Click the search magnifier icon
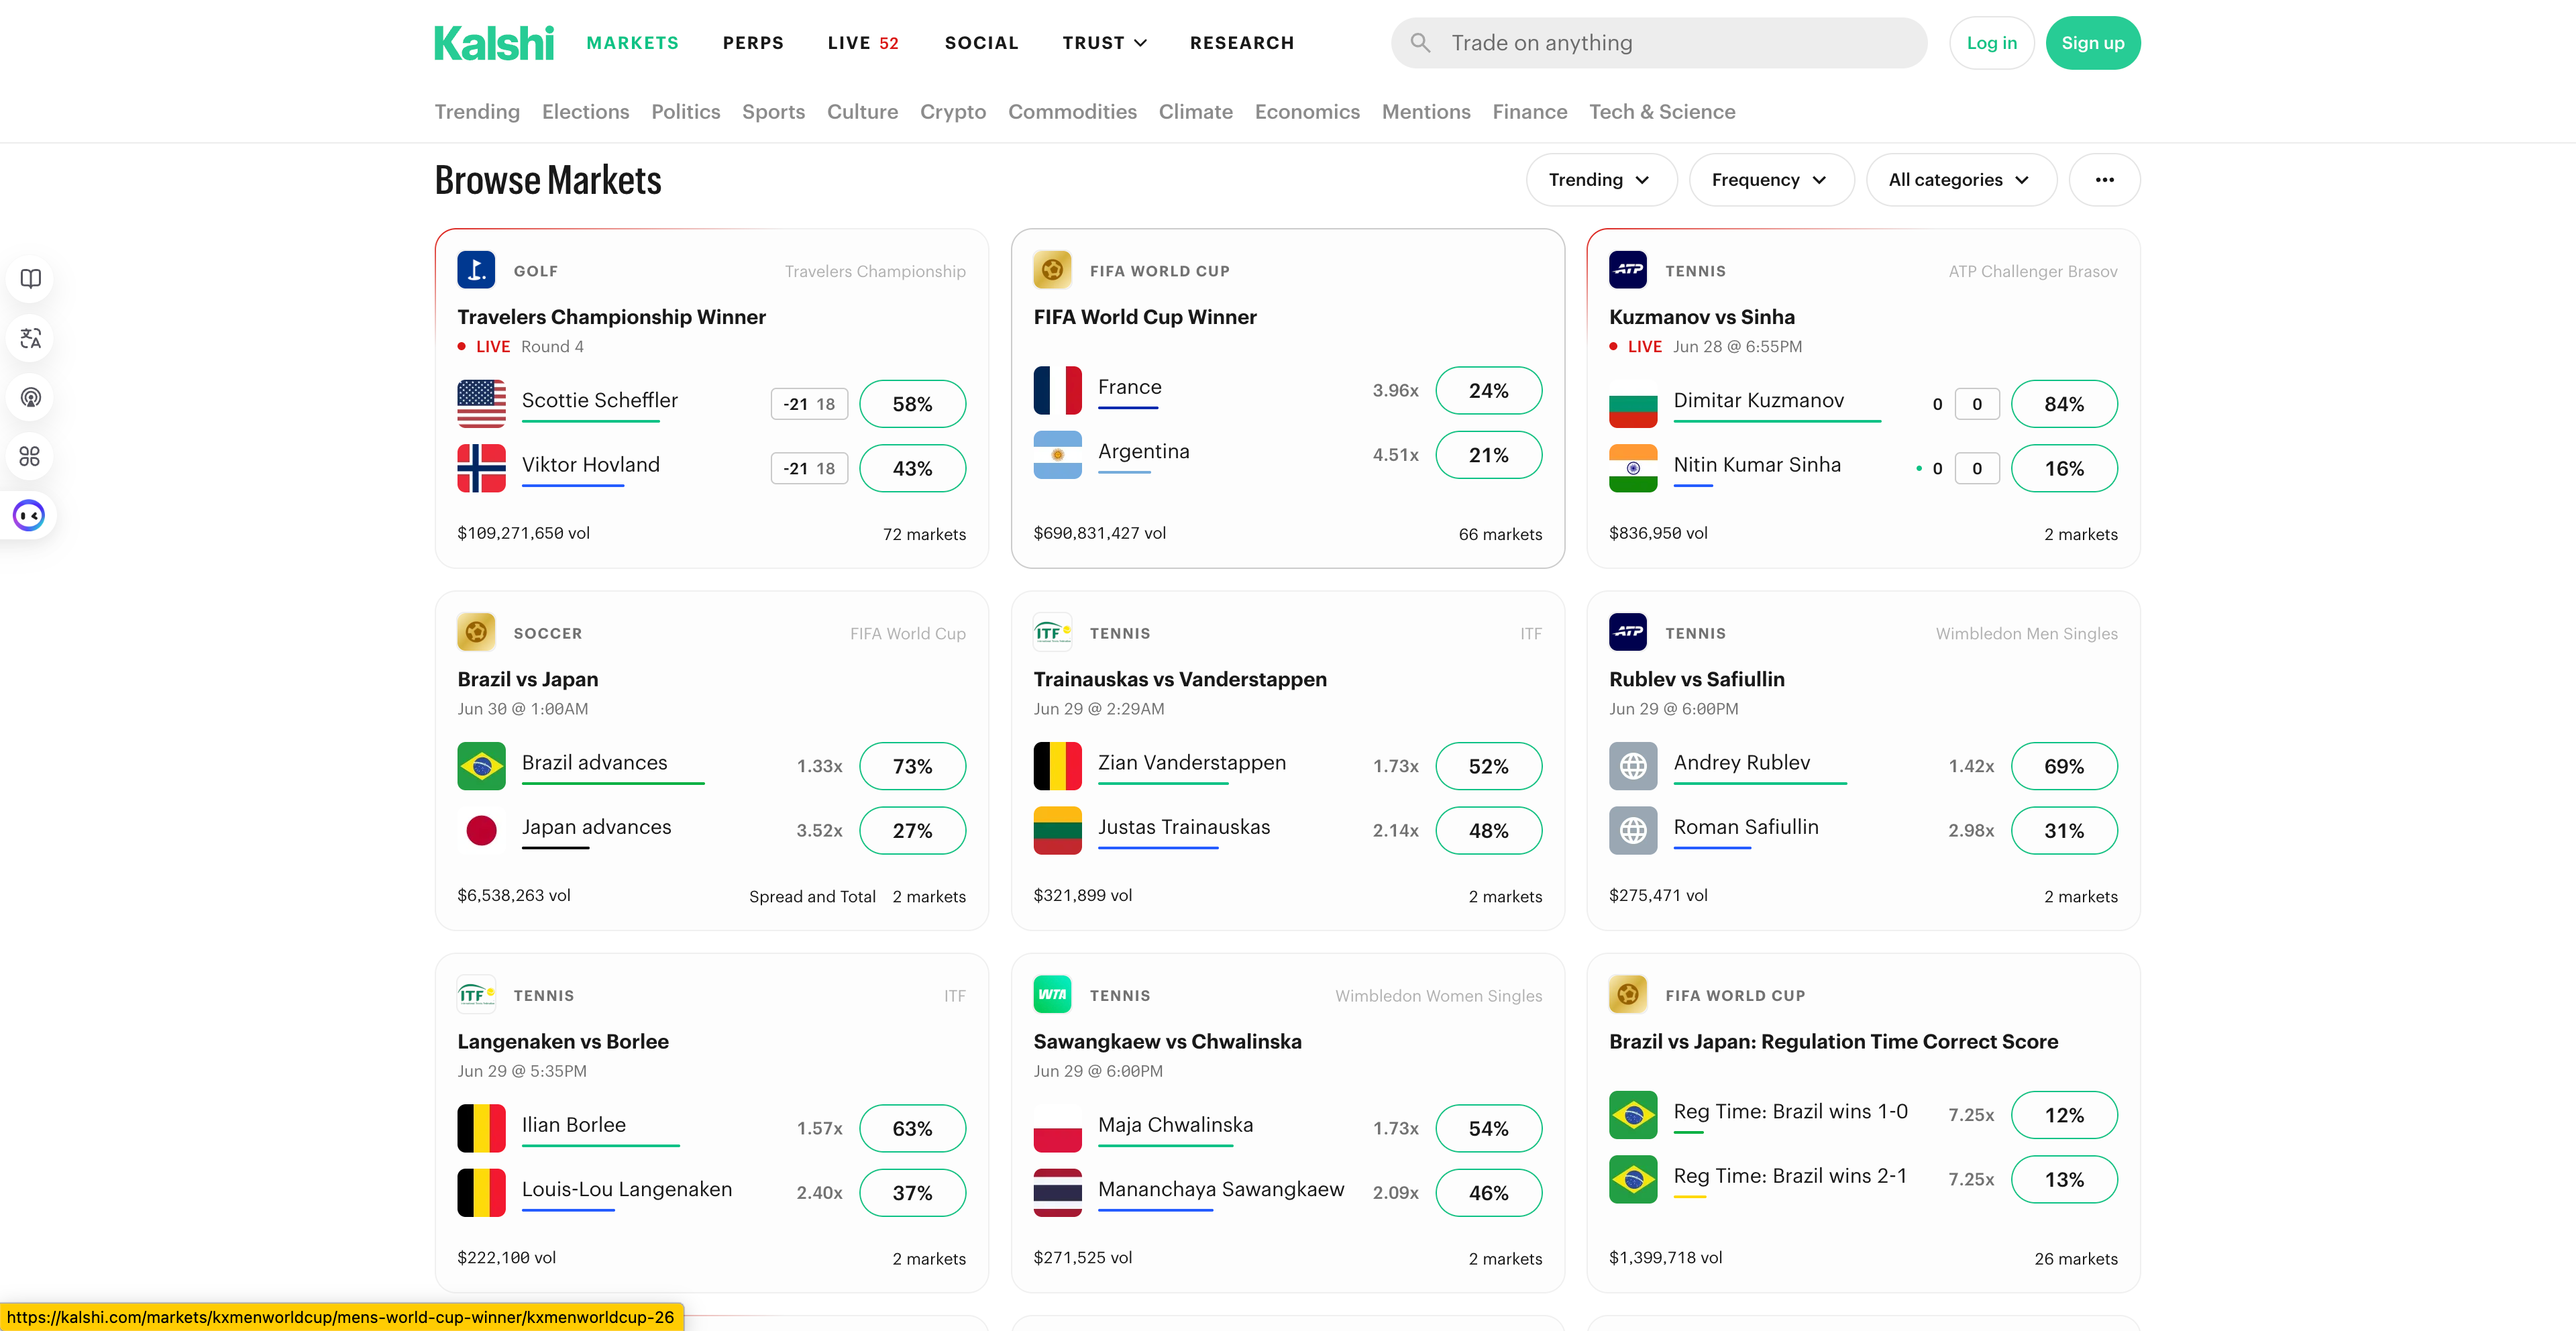This screenshot has width=2576, height=1331. [x=1420, y=43]
